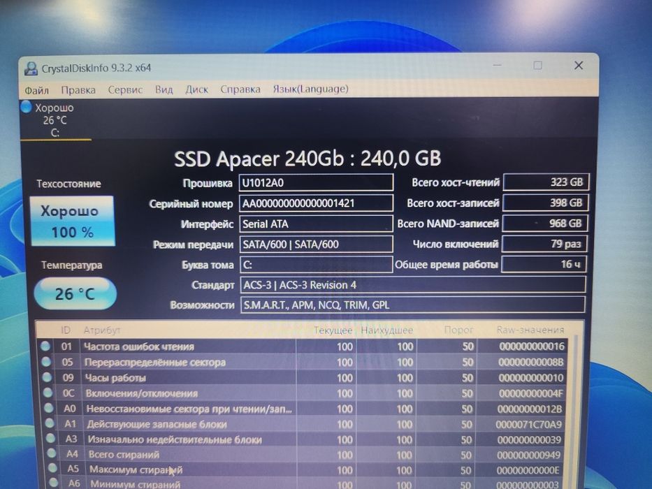The width and height of the screenshot is (652, 489).
Task: Click the ID column header
Action: [66, 330]
